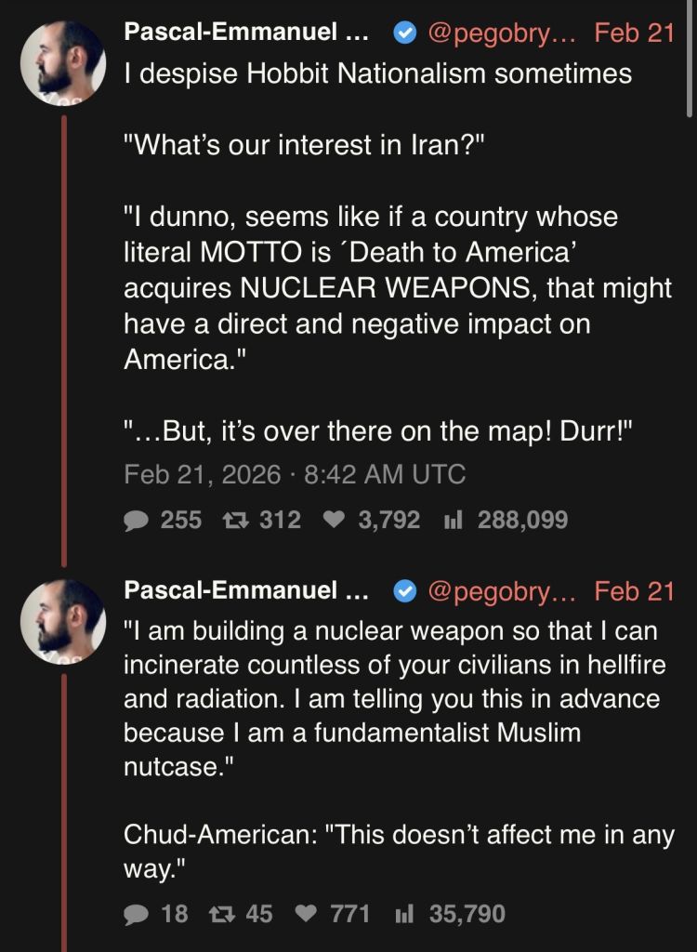The width and height of the screenshot is (697, 952).
Task: Open Pascal-Emmanuel name on second tweet
Action: coord(245,590)
